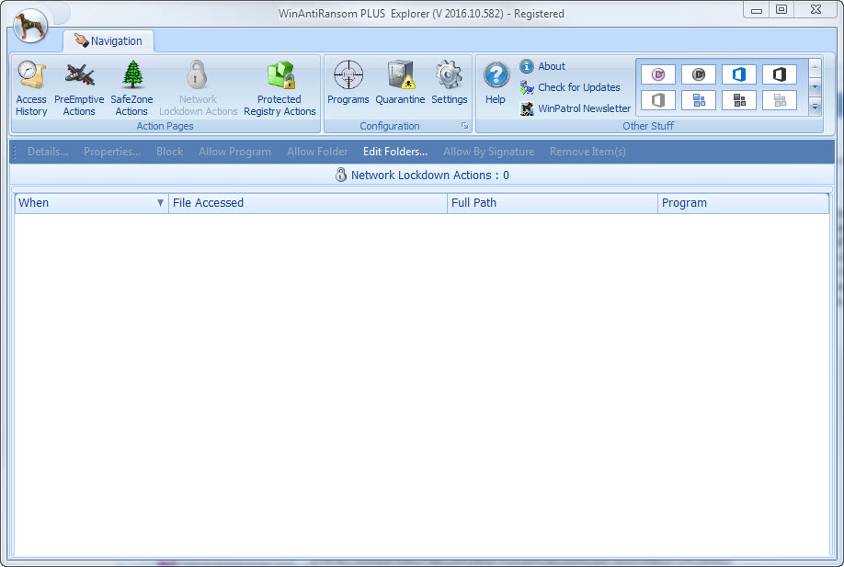Open the Programs crosshair page

(348, 83)
